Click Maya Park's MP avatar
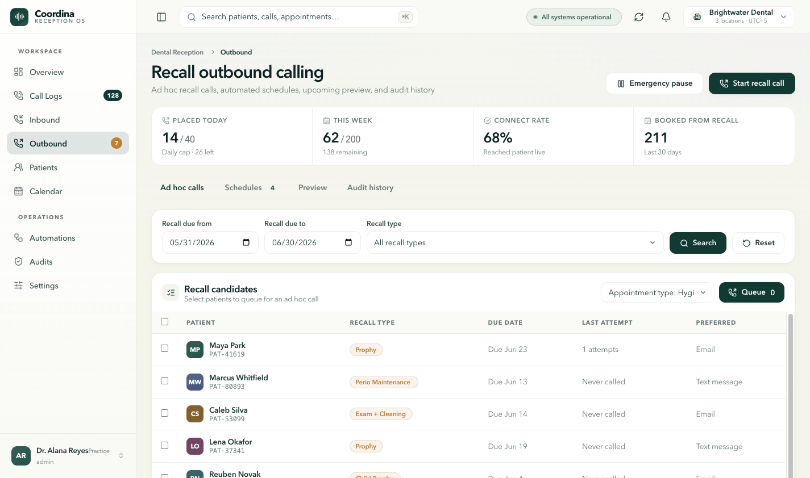Viewport: 810px width, 478px height. pos(195,350)
